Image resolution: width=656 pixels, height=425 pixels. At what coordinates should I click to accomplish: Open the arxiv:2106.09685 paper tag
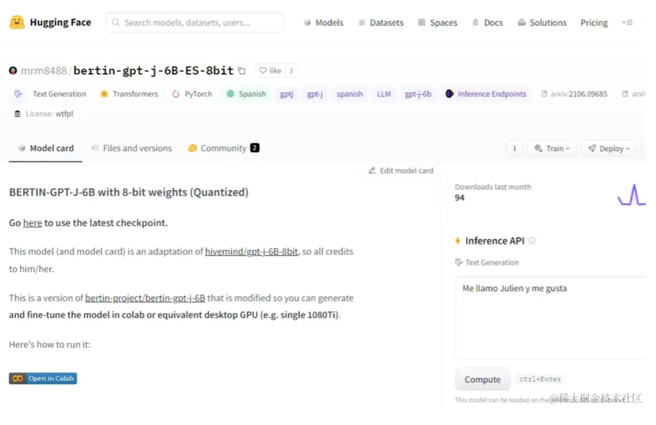pyautogui.click(x=574, y=94)
